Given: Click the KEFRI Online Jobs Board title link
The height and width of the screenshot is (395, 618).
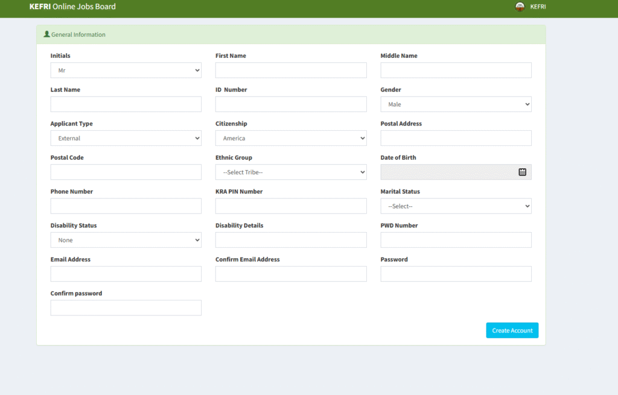Looking at the screenshot, I should (72, 7).
